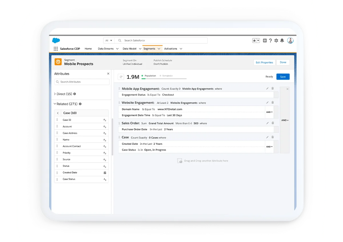Change the outer container AND operator

point(285,120)
